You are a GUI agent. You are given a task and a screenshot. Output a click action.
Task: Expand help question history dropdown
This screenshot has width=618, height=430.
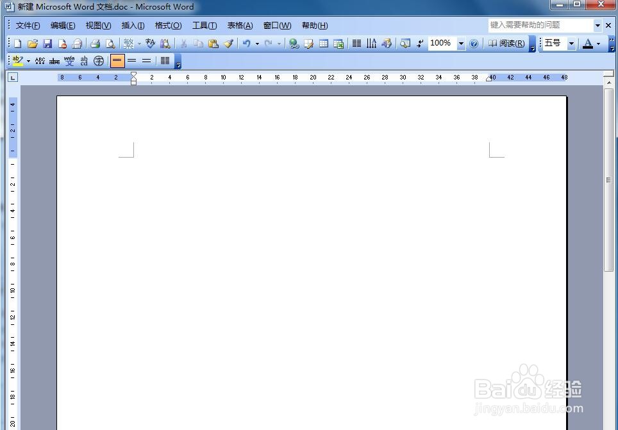(x=597, y=26)
